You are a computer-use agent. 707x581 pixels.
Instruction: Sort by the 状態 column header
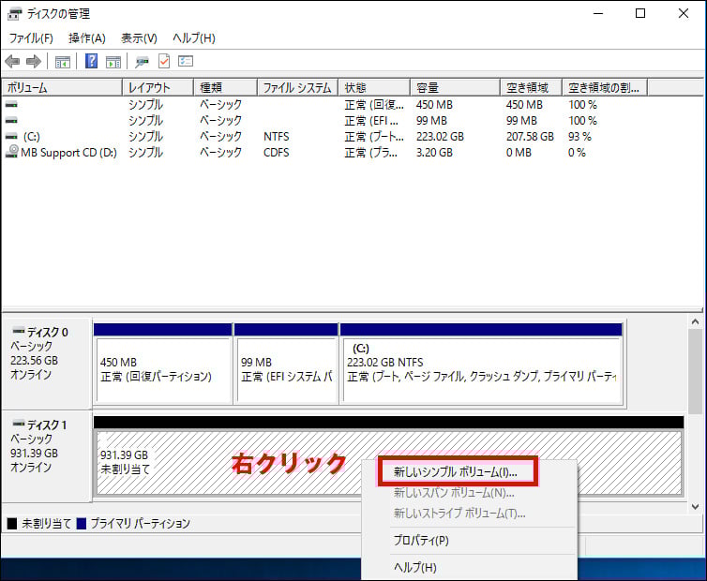[375, 87]
